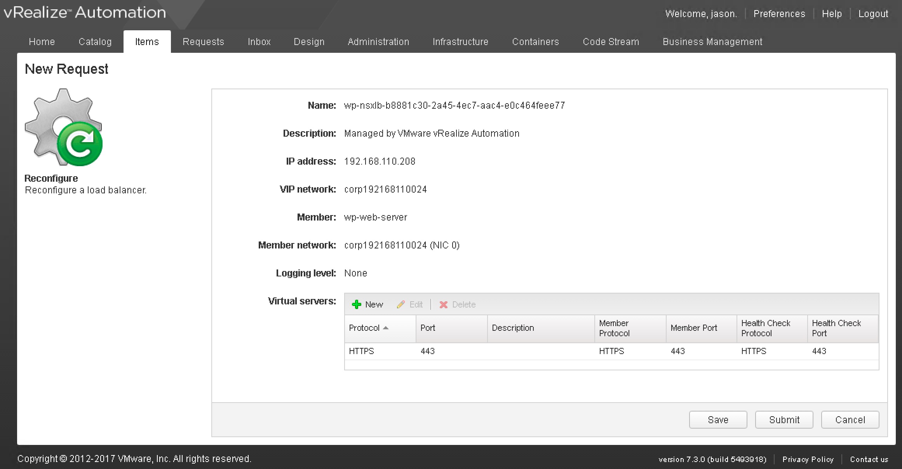Open the Catalog tab
Image resolution: width=902 pixels, height=469 pixels.
point(95,42)
